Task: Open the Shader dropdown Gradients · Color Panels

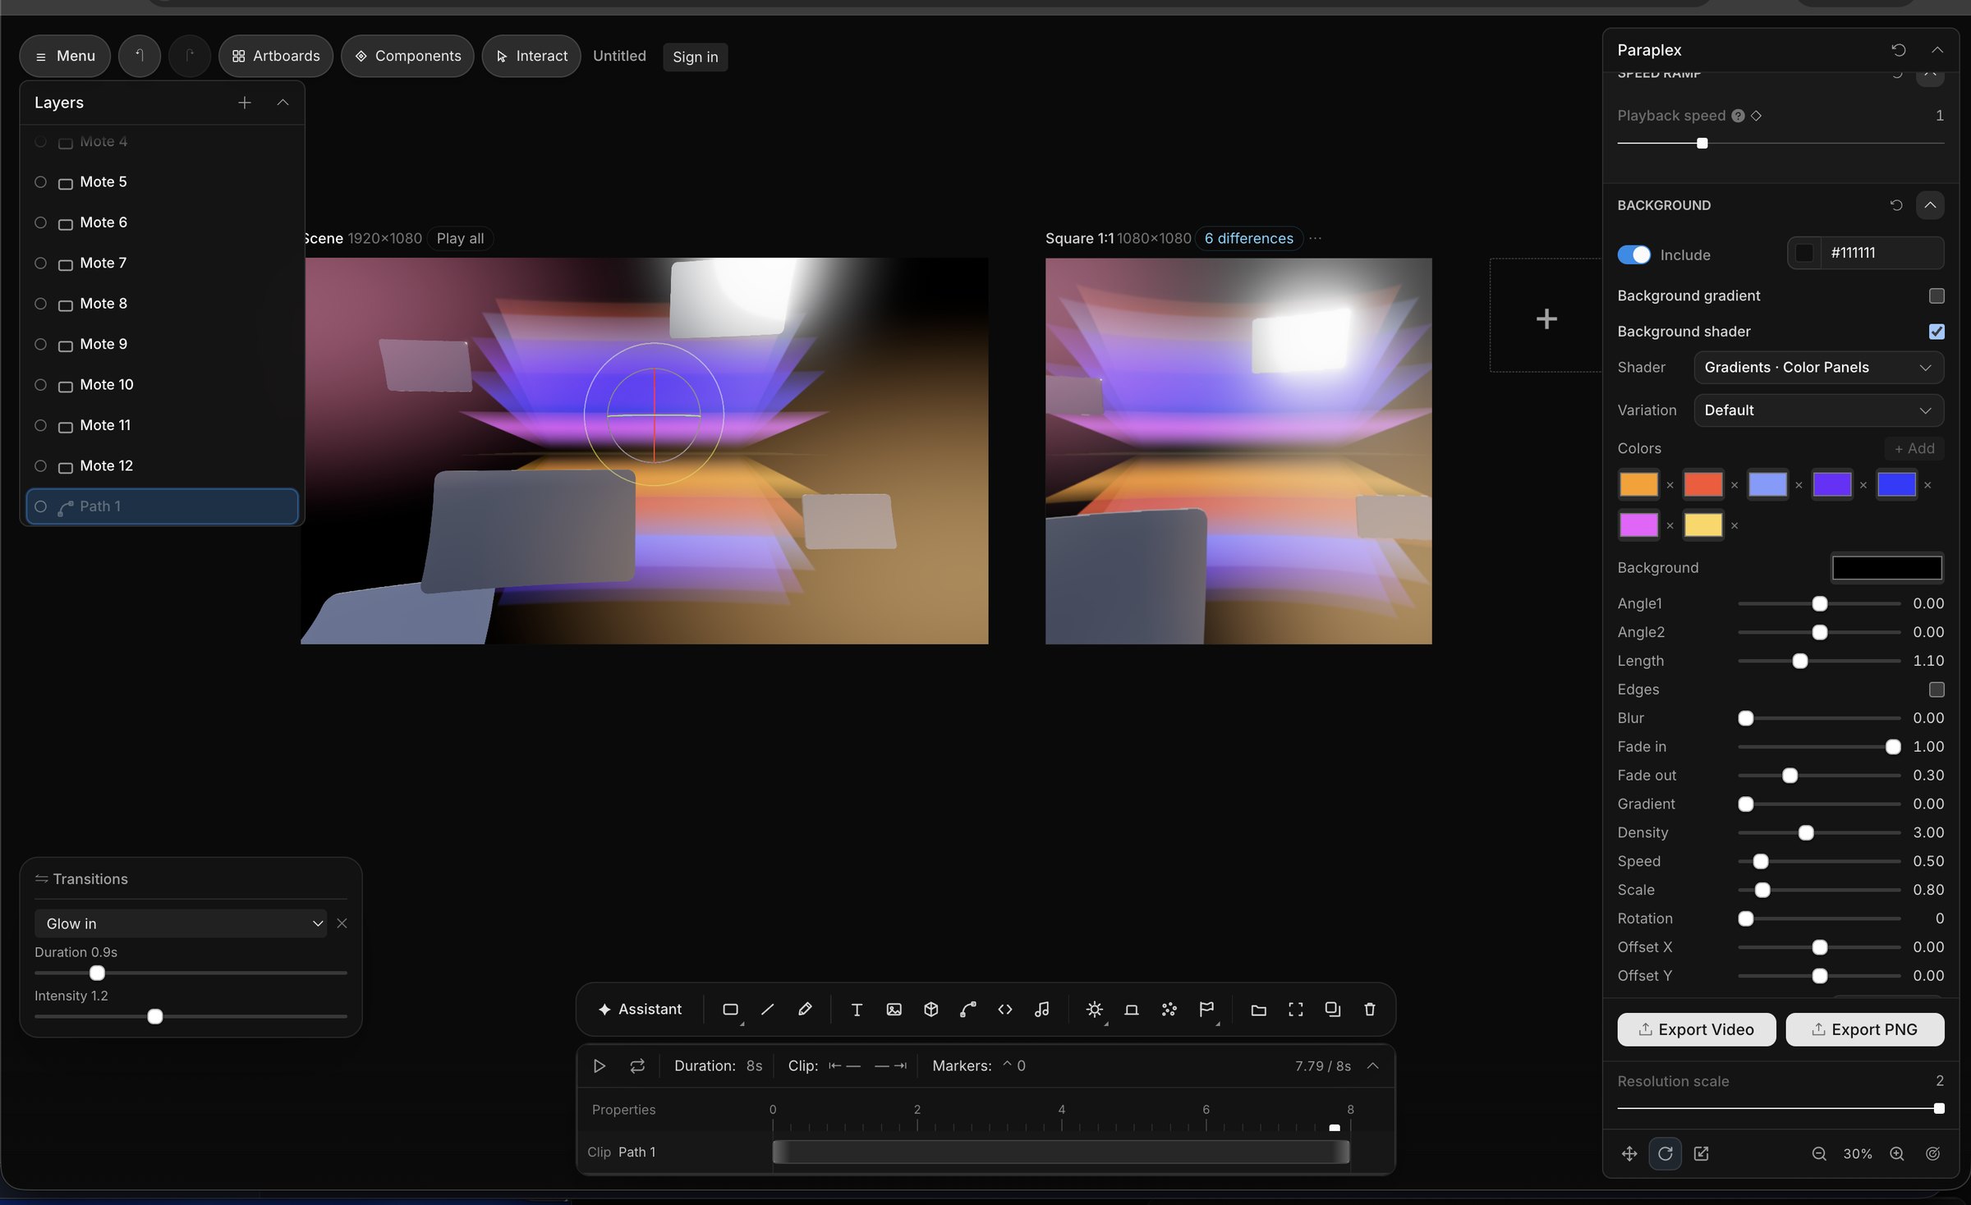Action: [x=1818, y=368]
